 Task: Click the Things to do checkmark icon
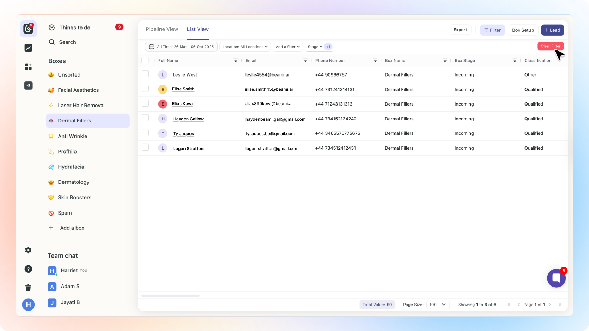point(52,28)
